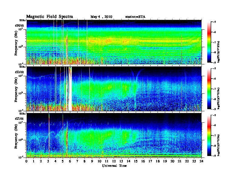Image resolution: width=240 pixels, height=185 pixels.
Task: Click the dZ/dt spectrogram plot
Action: (x=114, y=135)
